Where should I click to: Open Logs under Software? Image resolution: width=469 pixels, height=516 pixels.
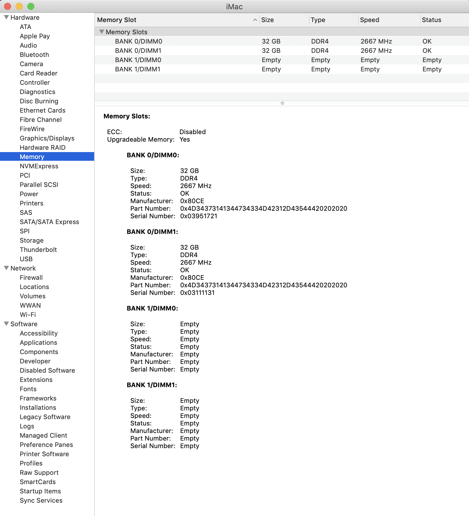(x=27, y=426)
